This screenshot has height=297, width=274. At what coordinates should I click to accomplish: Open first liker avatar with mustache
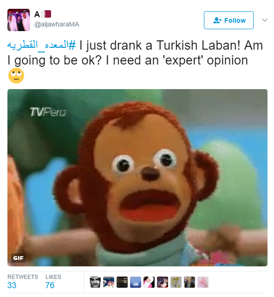tap(95, 282)
